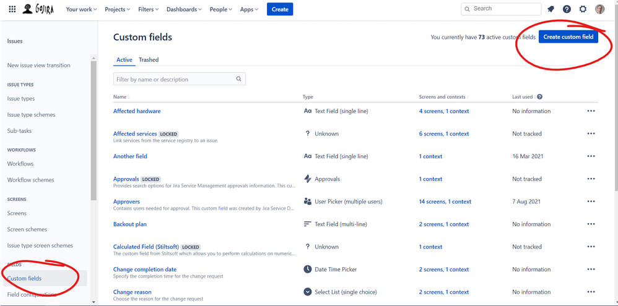The image size is (618, 306).
Task: Open more actions for Another field
Action: 591,156
